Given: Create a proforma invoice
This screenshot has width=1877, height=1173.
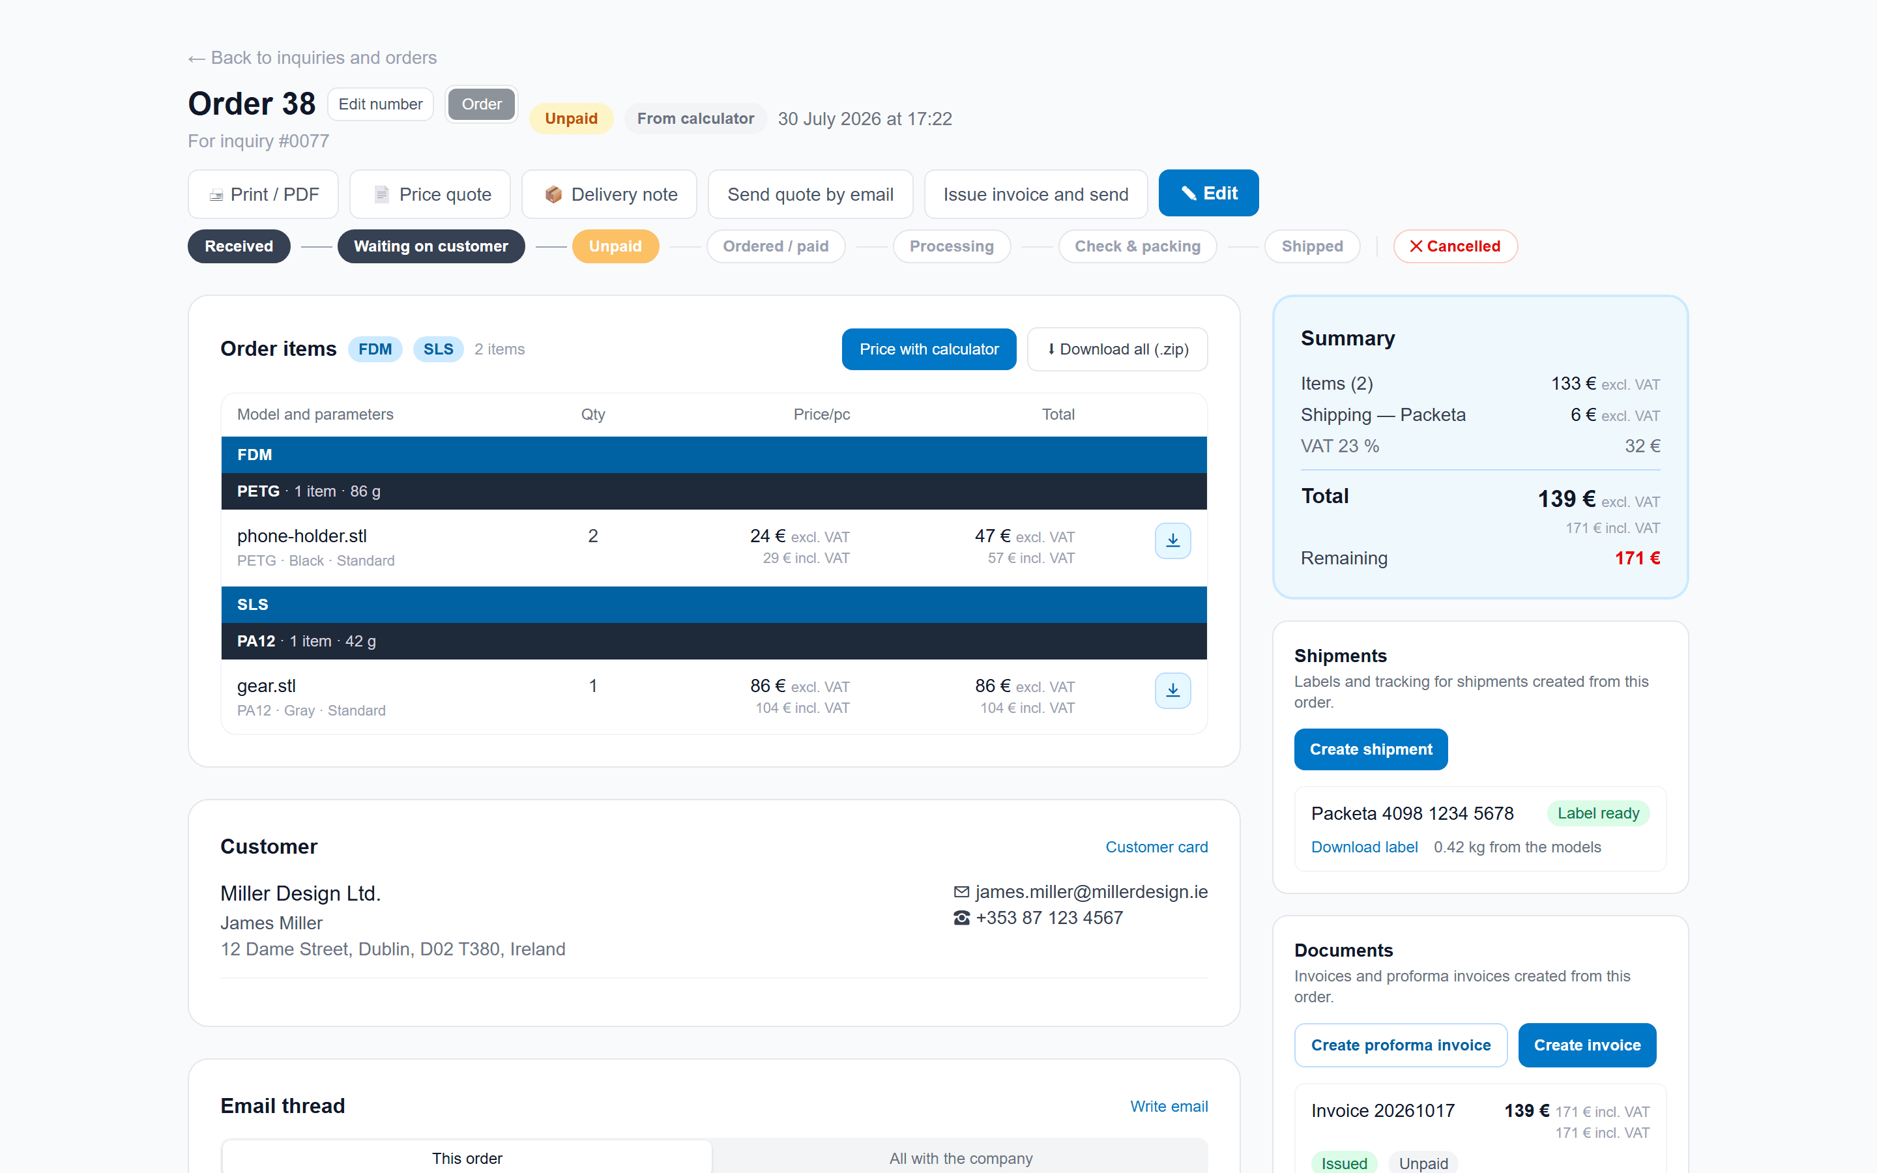Looking at the screenshot, I should click(x=1401, y=1045).
